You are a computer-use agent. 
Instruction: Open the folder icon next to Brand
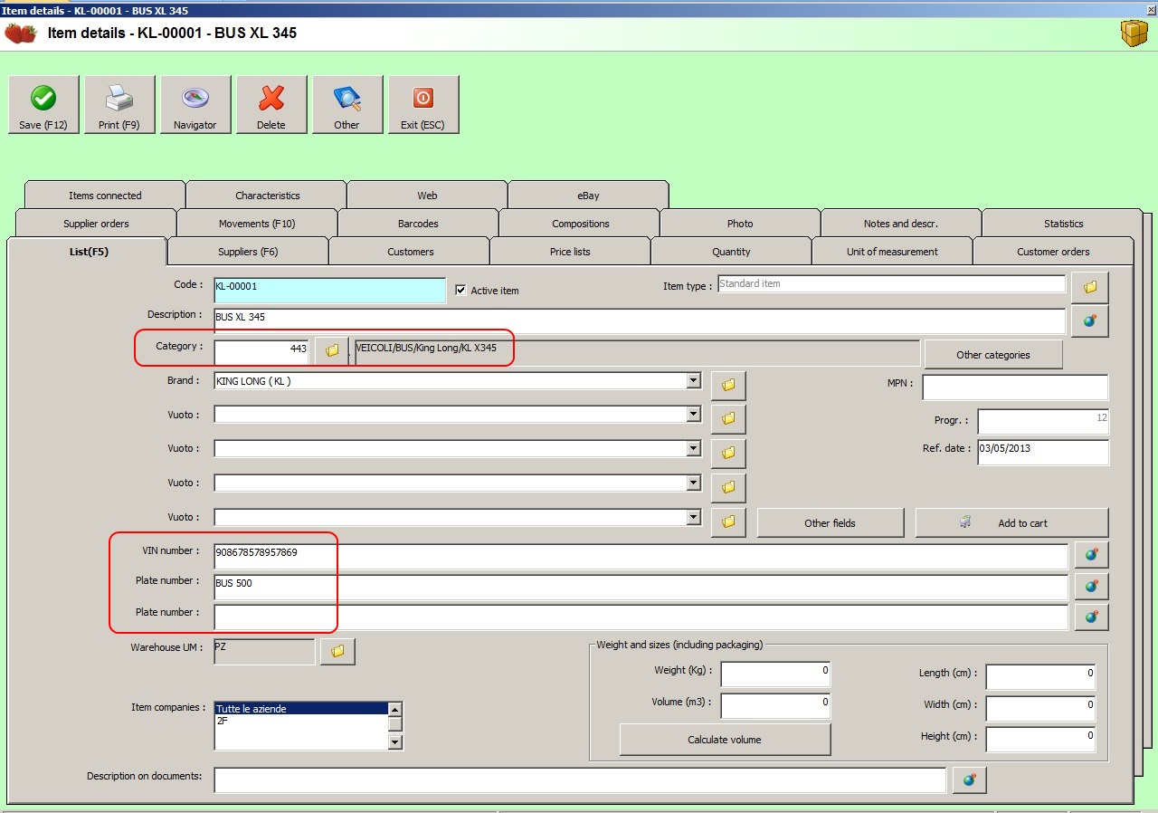(728, 385)
